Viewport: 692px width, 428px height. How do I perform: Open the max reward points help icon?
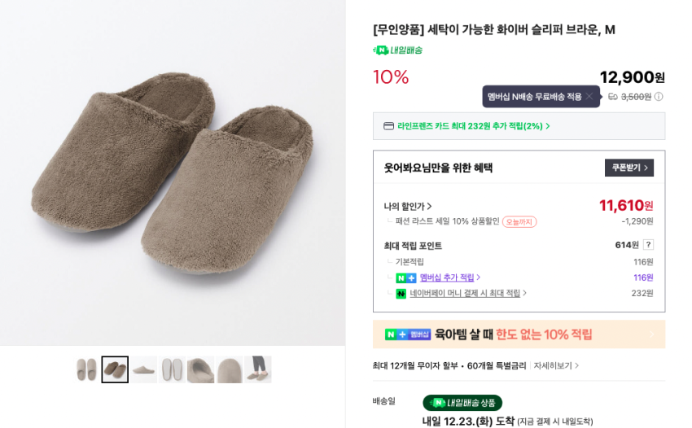coord(648,245)
